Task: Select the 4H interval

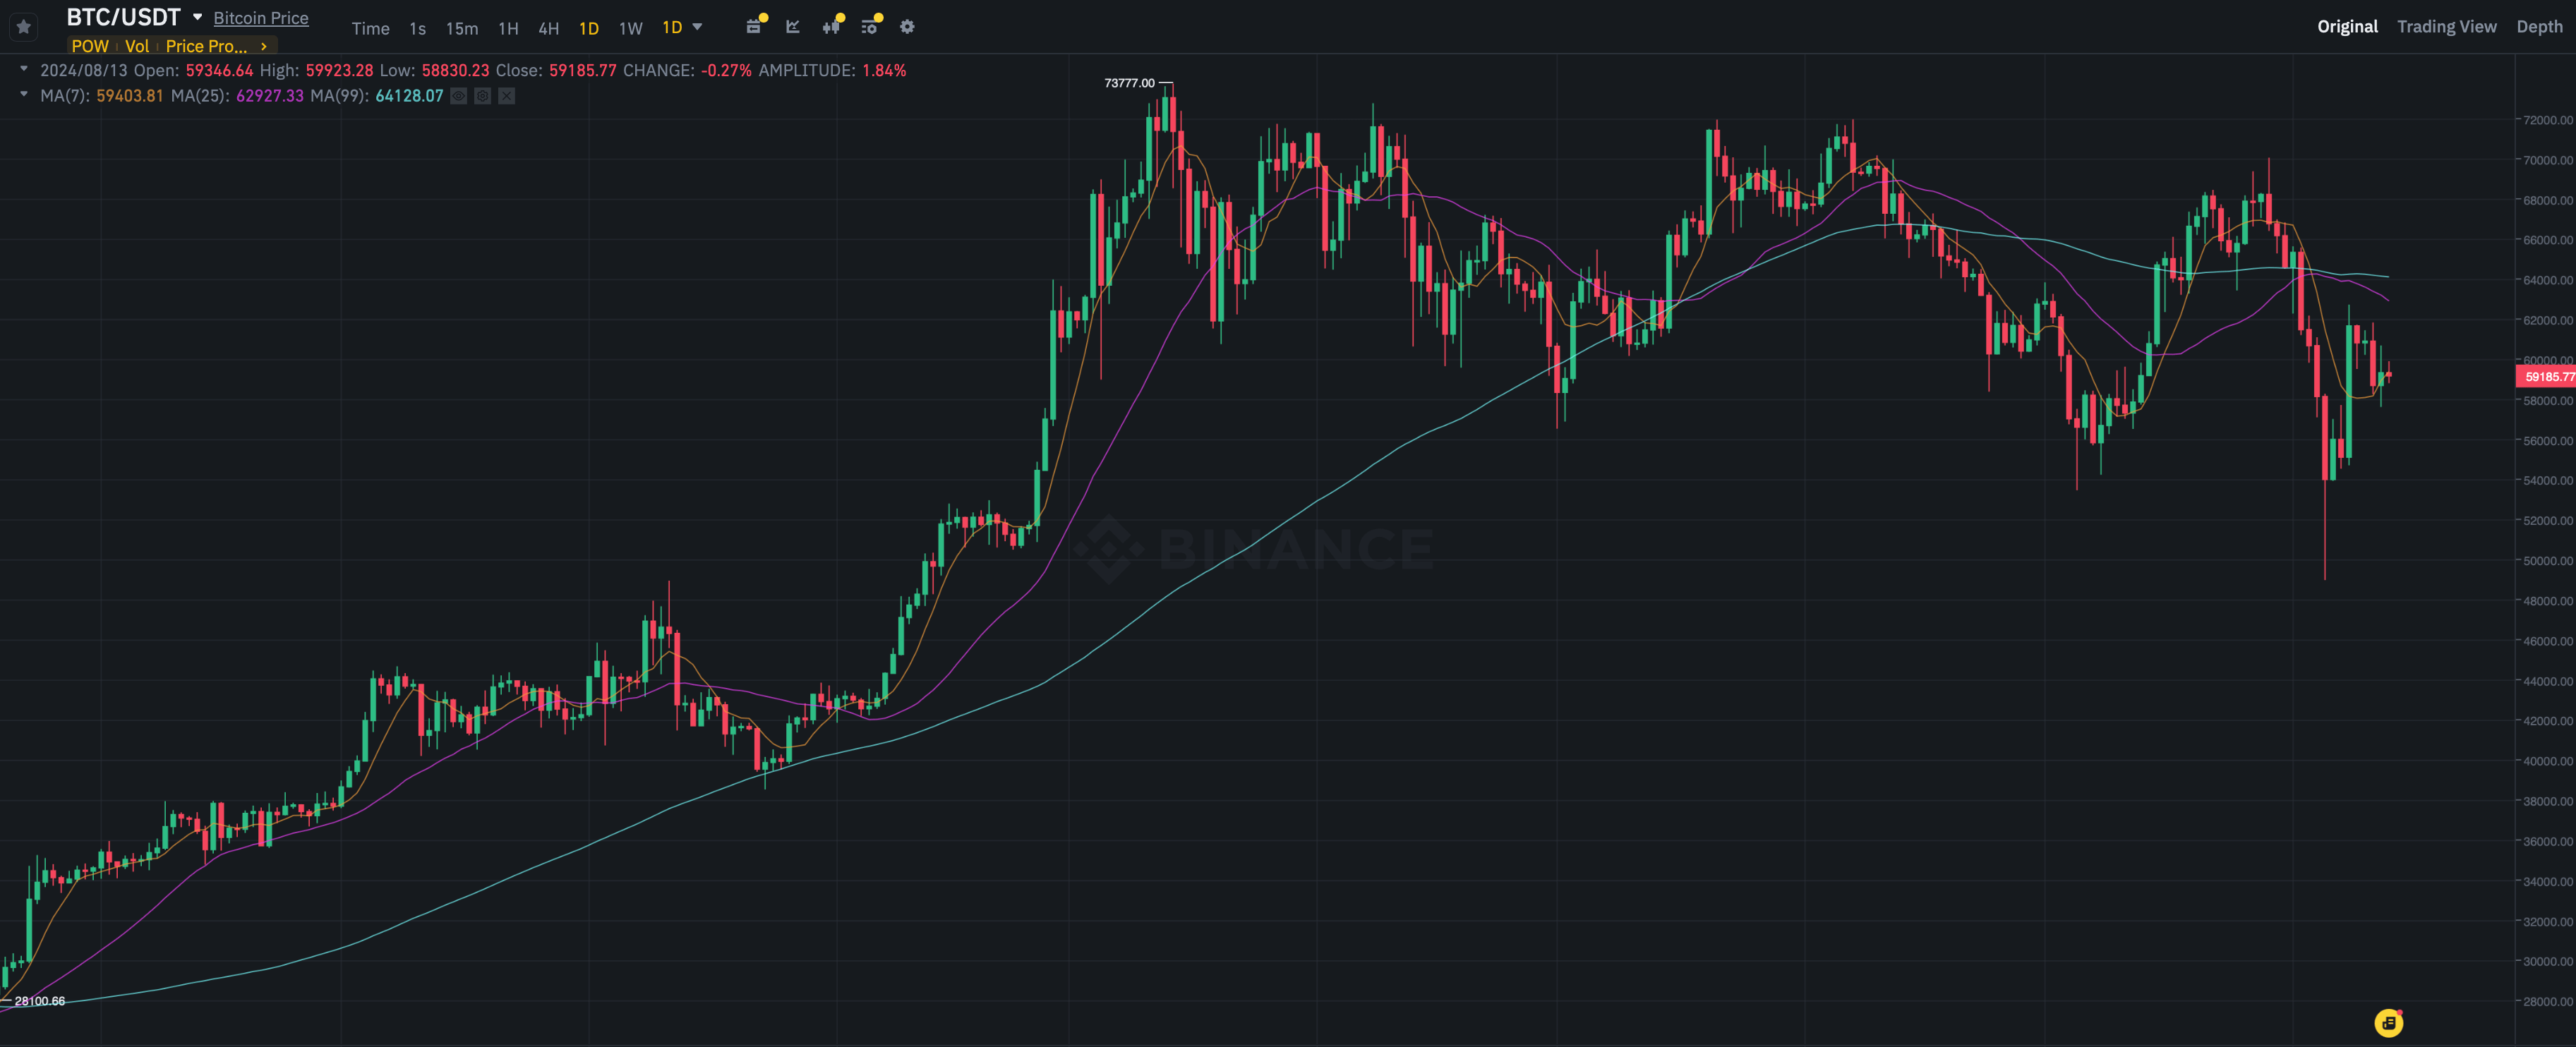Action: tap(549, 28)
